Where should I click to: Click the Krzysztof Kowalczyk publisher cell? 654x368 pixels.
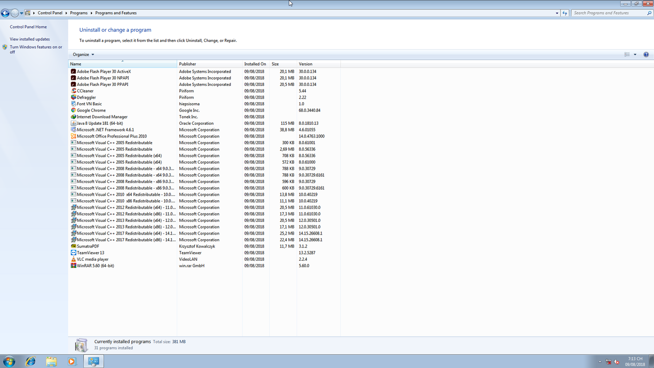click(197, 246)
